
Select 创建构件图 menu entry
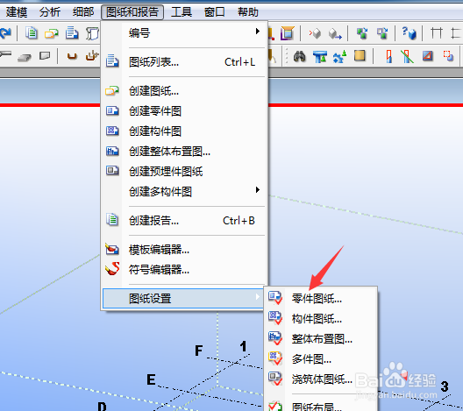(x=184, y=131)
